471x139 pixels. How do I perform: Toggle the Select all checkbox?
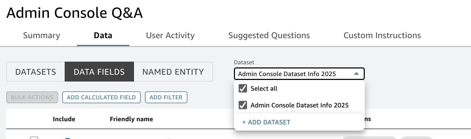[243, 89]
